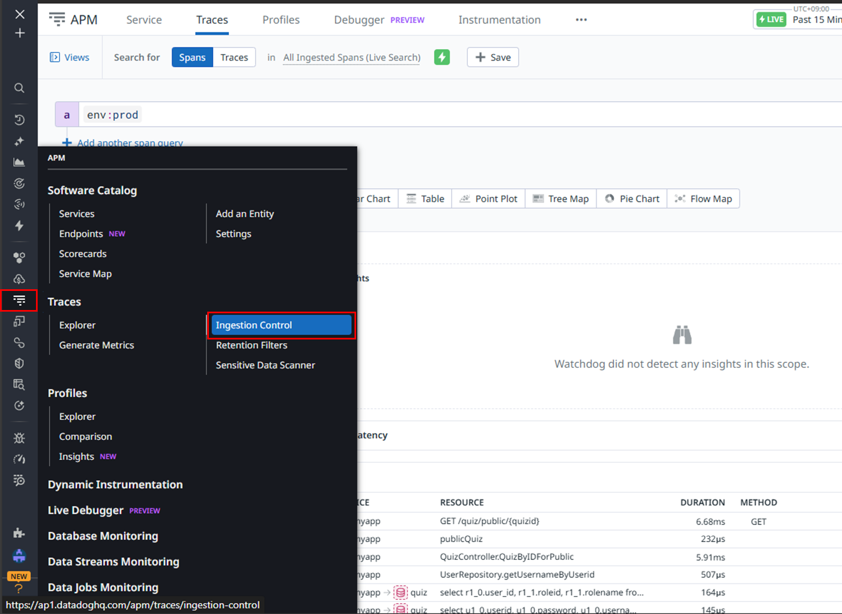
Task: Select the Spans search toggle
Action: 192,57
